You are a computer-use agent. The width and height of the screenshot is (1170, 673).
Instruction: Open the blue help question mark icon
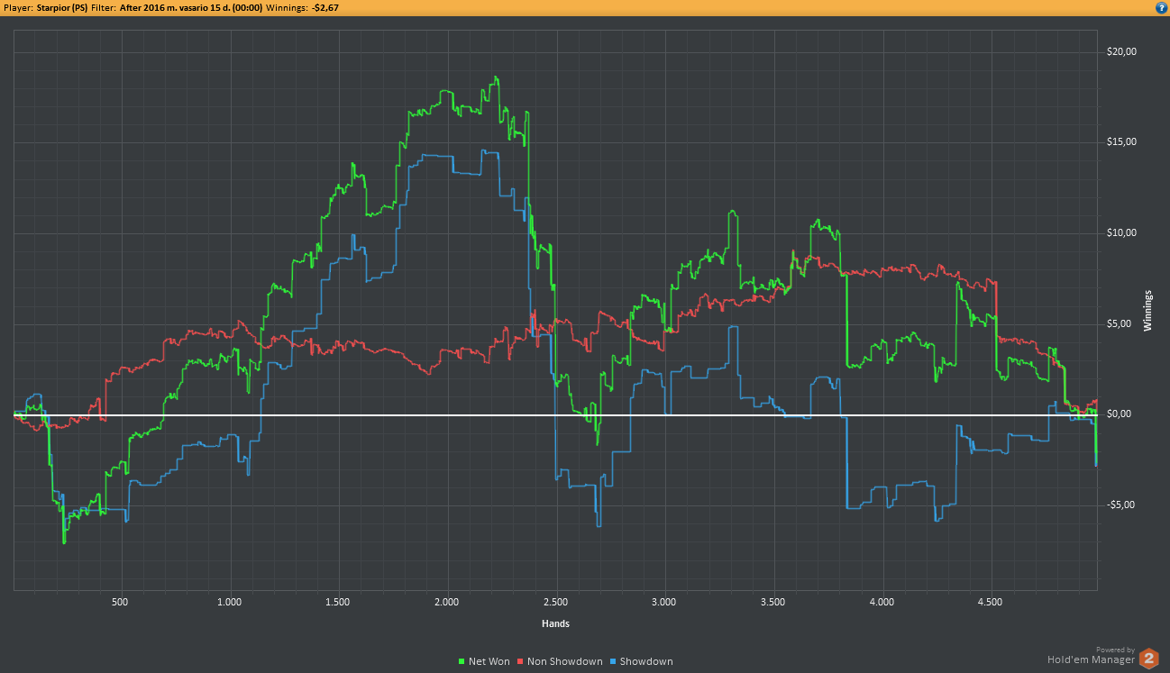pyautogui.click(x=1161, y=7)
